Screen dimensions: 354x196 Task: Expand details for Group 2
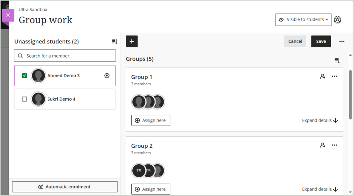coord(320,189)
